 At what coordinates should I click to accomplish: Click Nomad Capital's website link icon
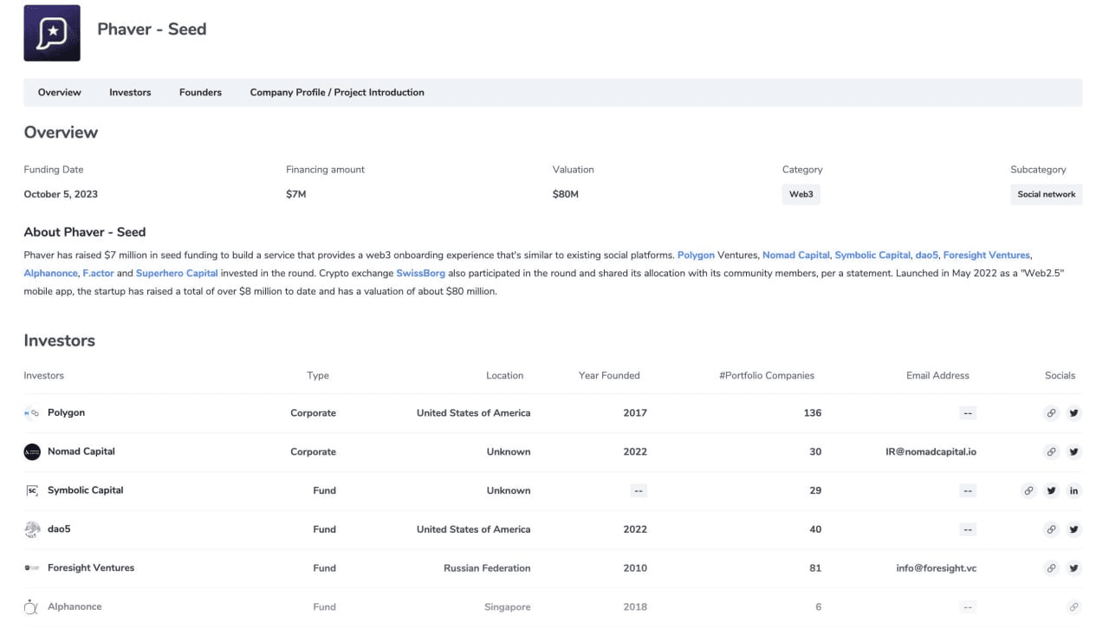pyautogui.click(x=1051, y=452)
